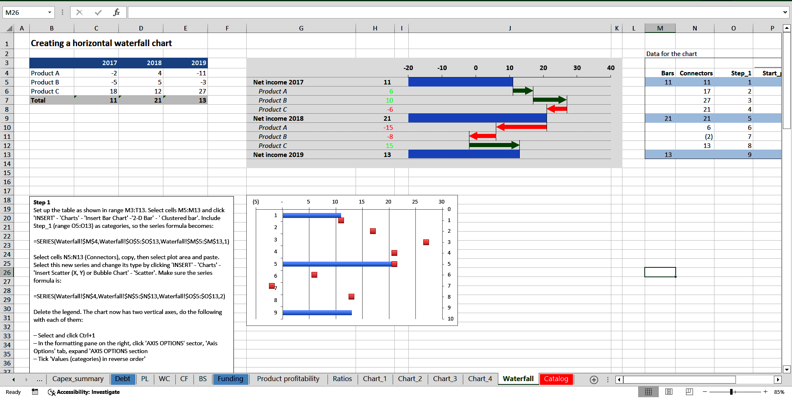
Task: Open the Chart_2 sheet tab
Action: click(x=410, y=379)
